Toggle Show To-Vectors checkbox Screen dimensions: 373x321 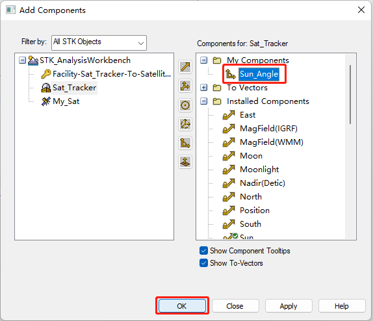click(203, 263)
